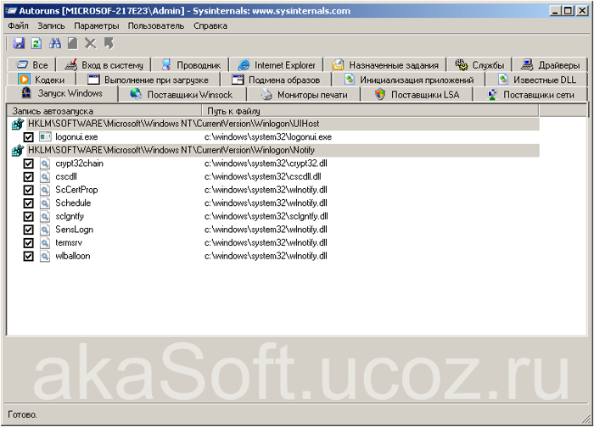Switch to Мониторы печати tab
Image resolution: width=594 pixels, height=427 pixels.
(x=304, y=95)
